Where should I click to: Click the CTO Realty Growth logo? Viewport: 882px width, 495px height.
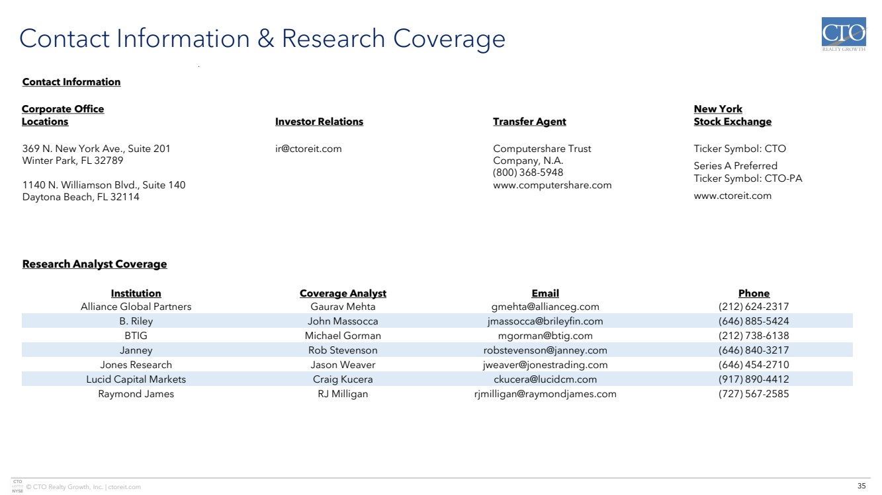(x=843, y=36)
